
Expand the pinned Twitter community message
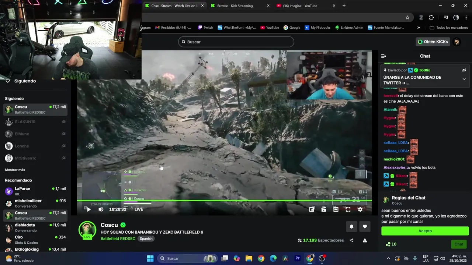point(464,79)
